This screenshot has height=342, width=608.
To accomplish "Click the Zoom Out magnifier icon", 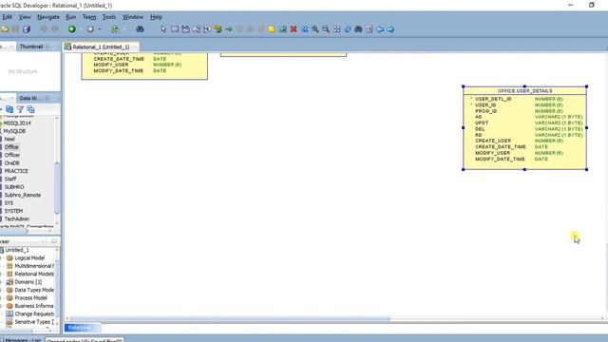I will [x=326, y=29].
